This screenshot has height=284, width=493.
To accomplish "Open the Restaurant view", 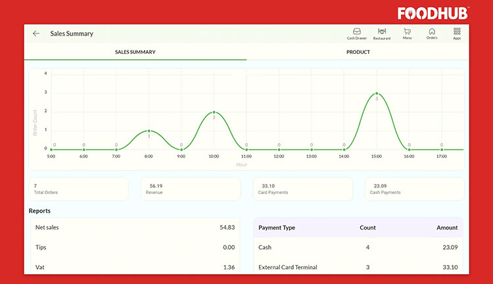I will [382, 33].
